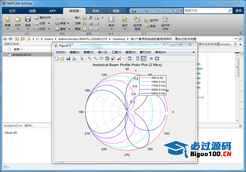Click Run and Advance (运行并前进) icon
Image resolution: width=246 pixels, height=172 pixels.
click(x=137, y=19)
